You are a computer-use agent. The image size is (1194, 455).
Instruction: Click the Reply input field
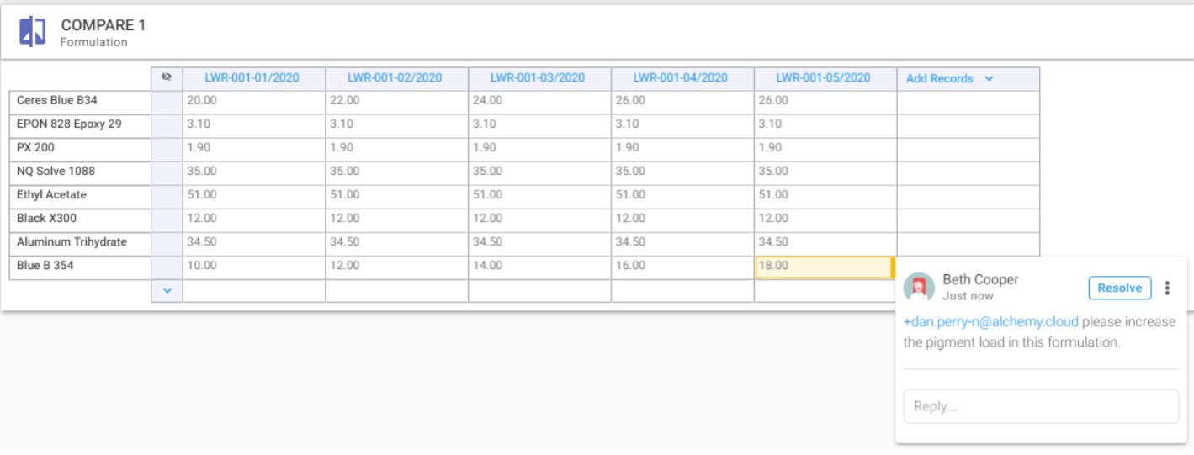point(1041,406)
